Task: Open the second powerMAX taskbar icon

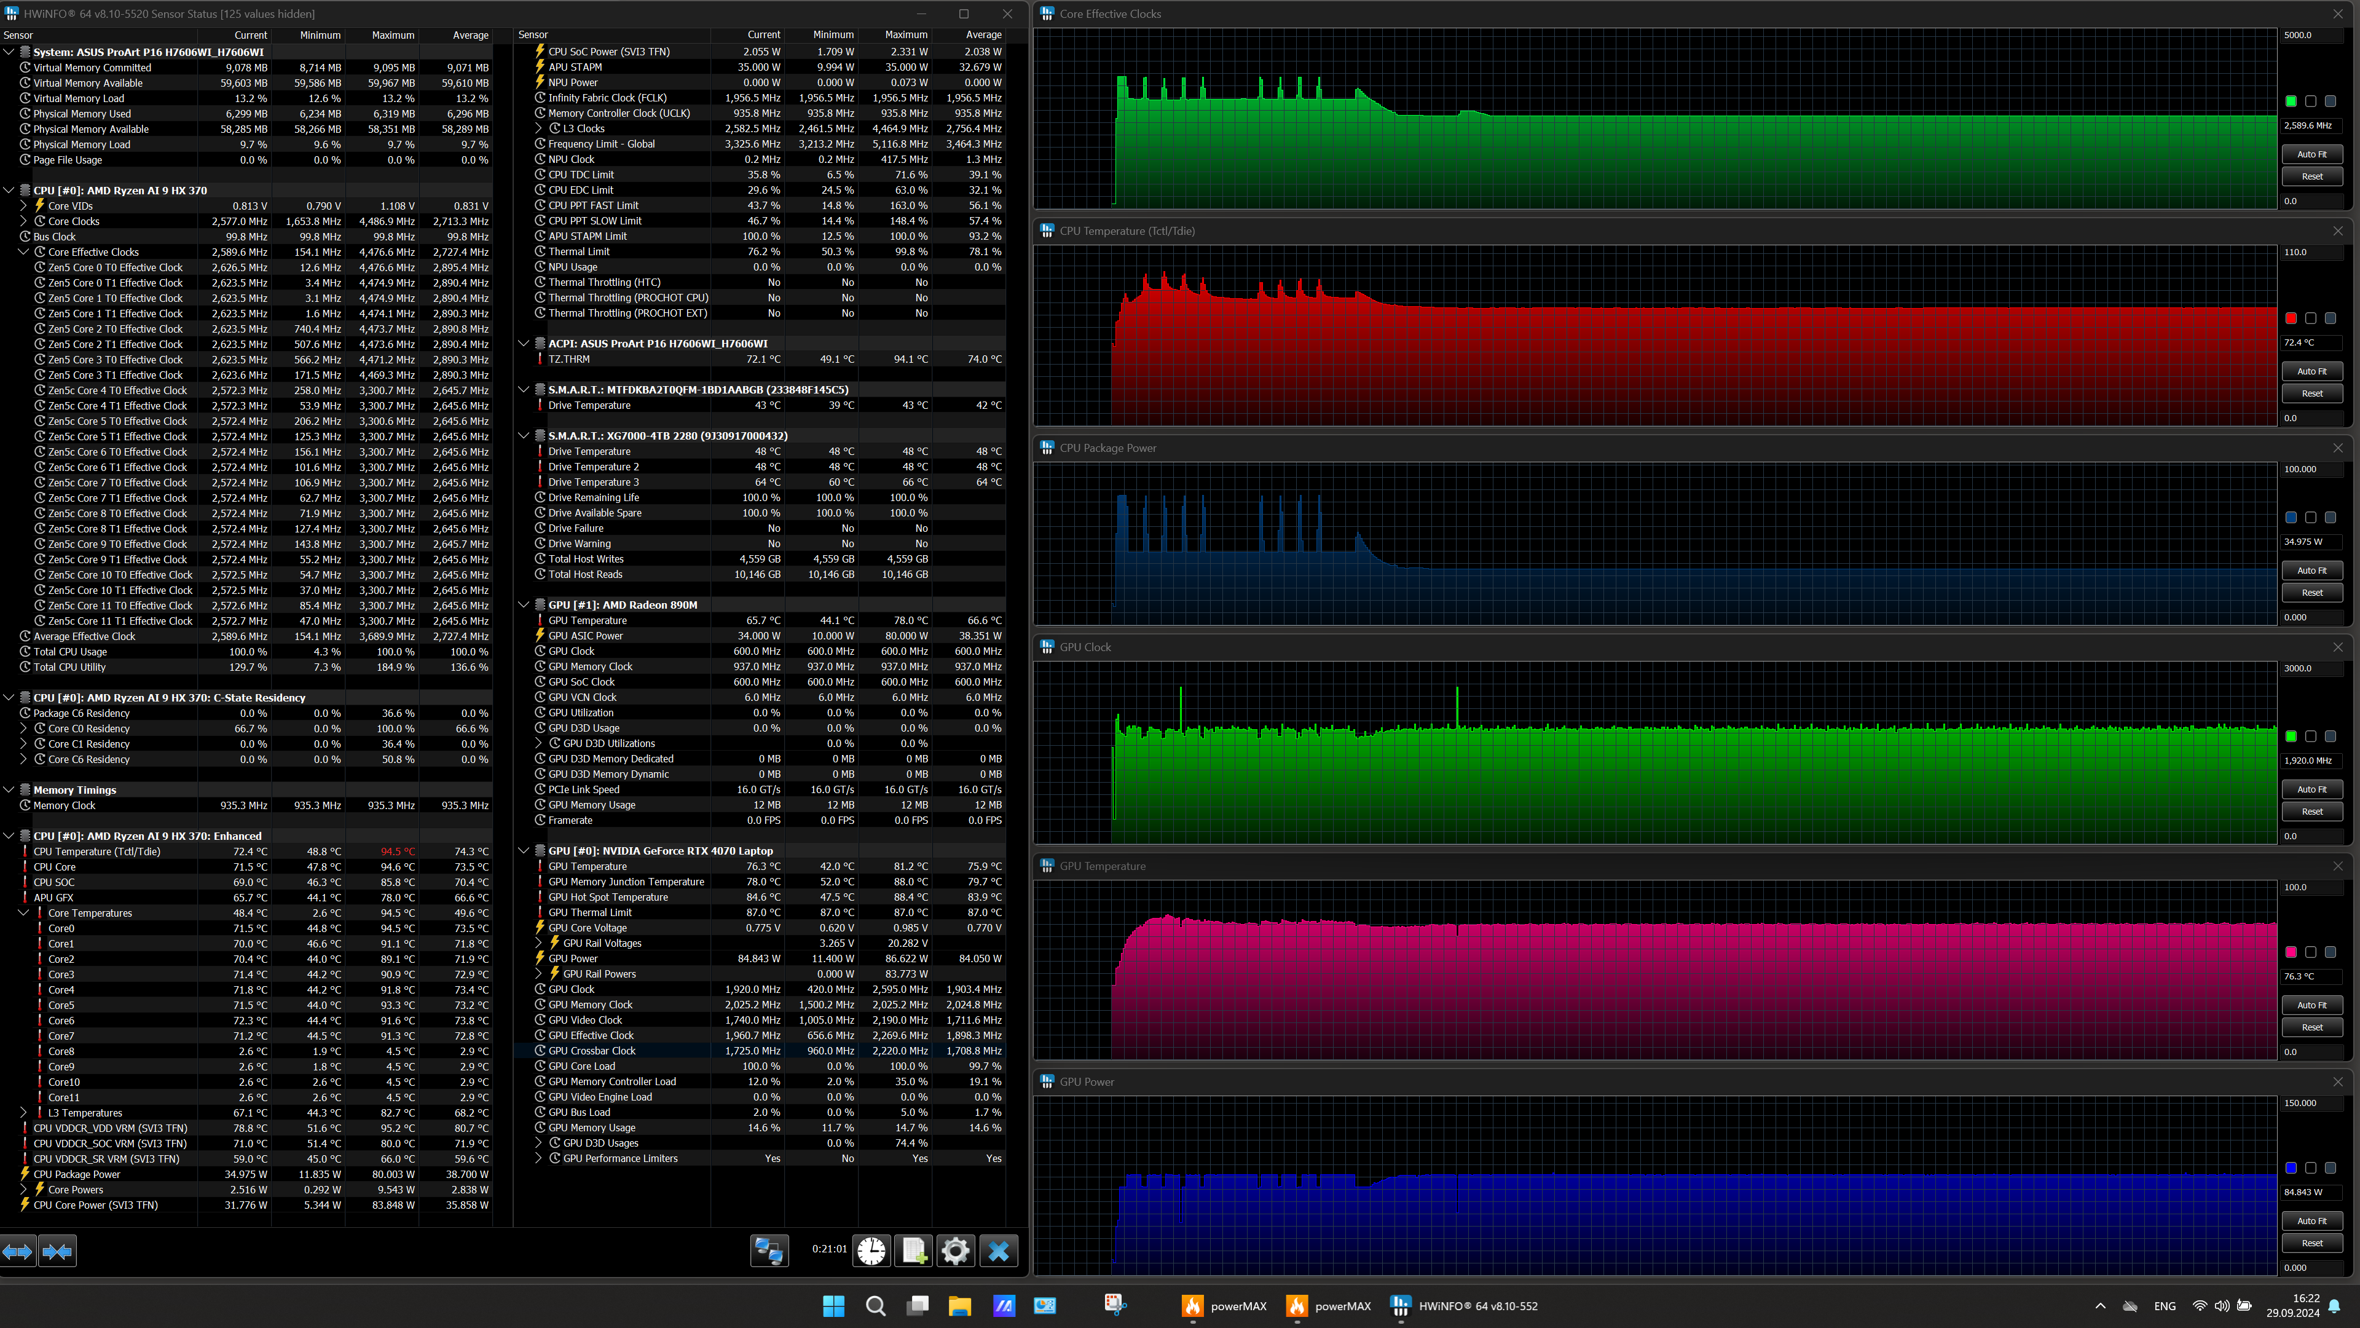Action: (1296, 1306)
